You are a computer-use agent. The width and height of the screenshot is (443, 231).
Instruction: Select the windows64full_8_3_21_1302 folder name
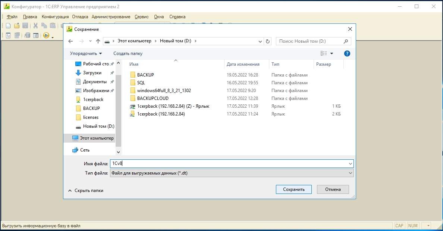pyautogui.click(x=164, y=91)
